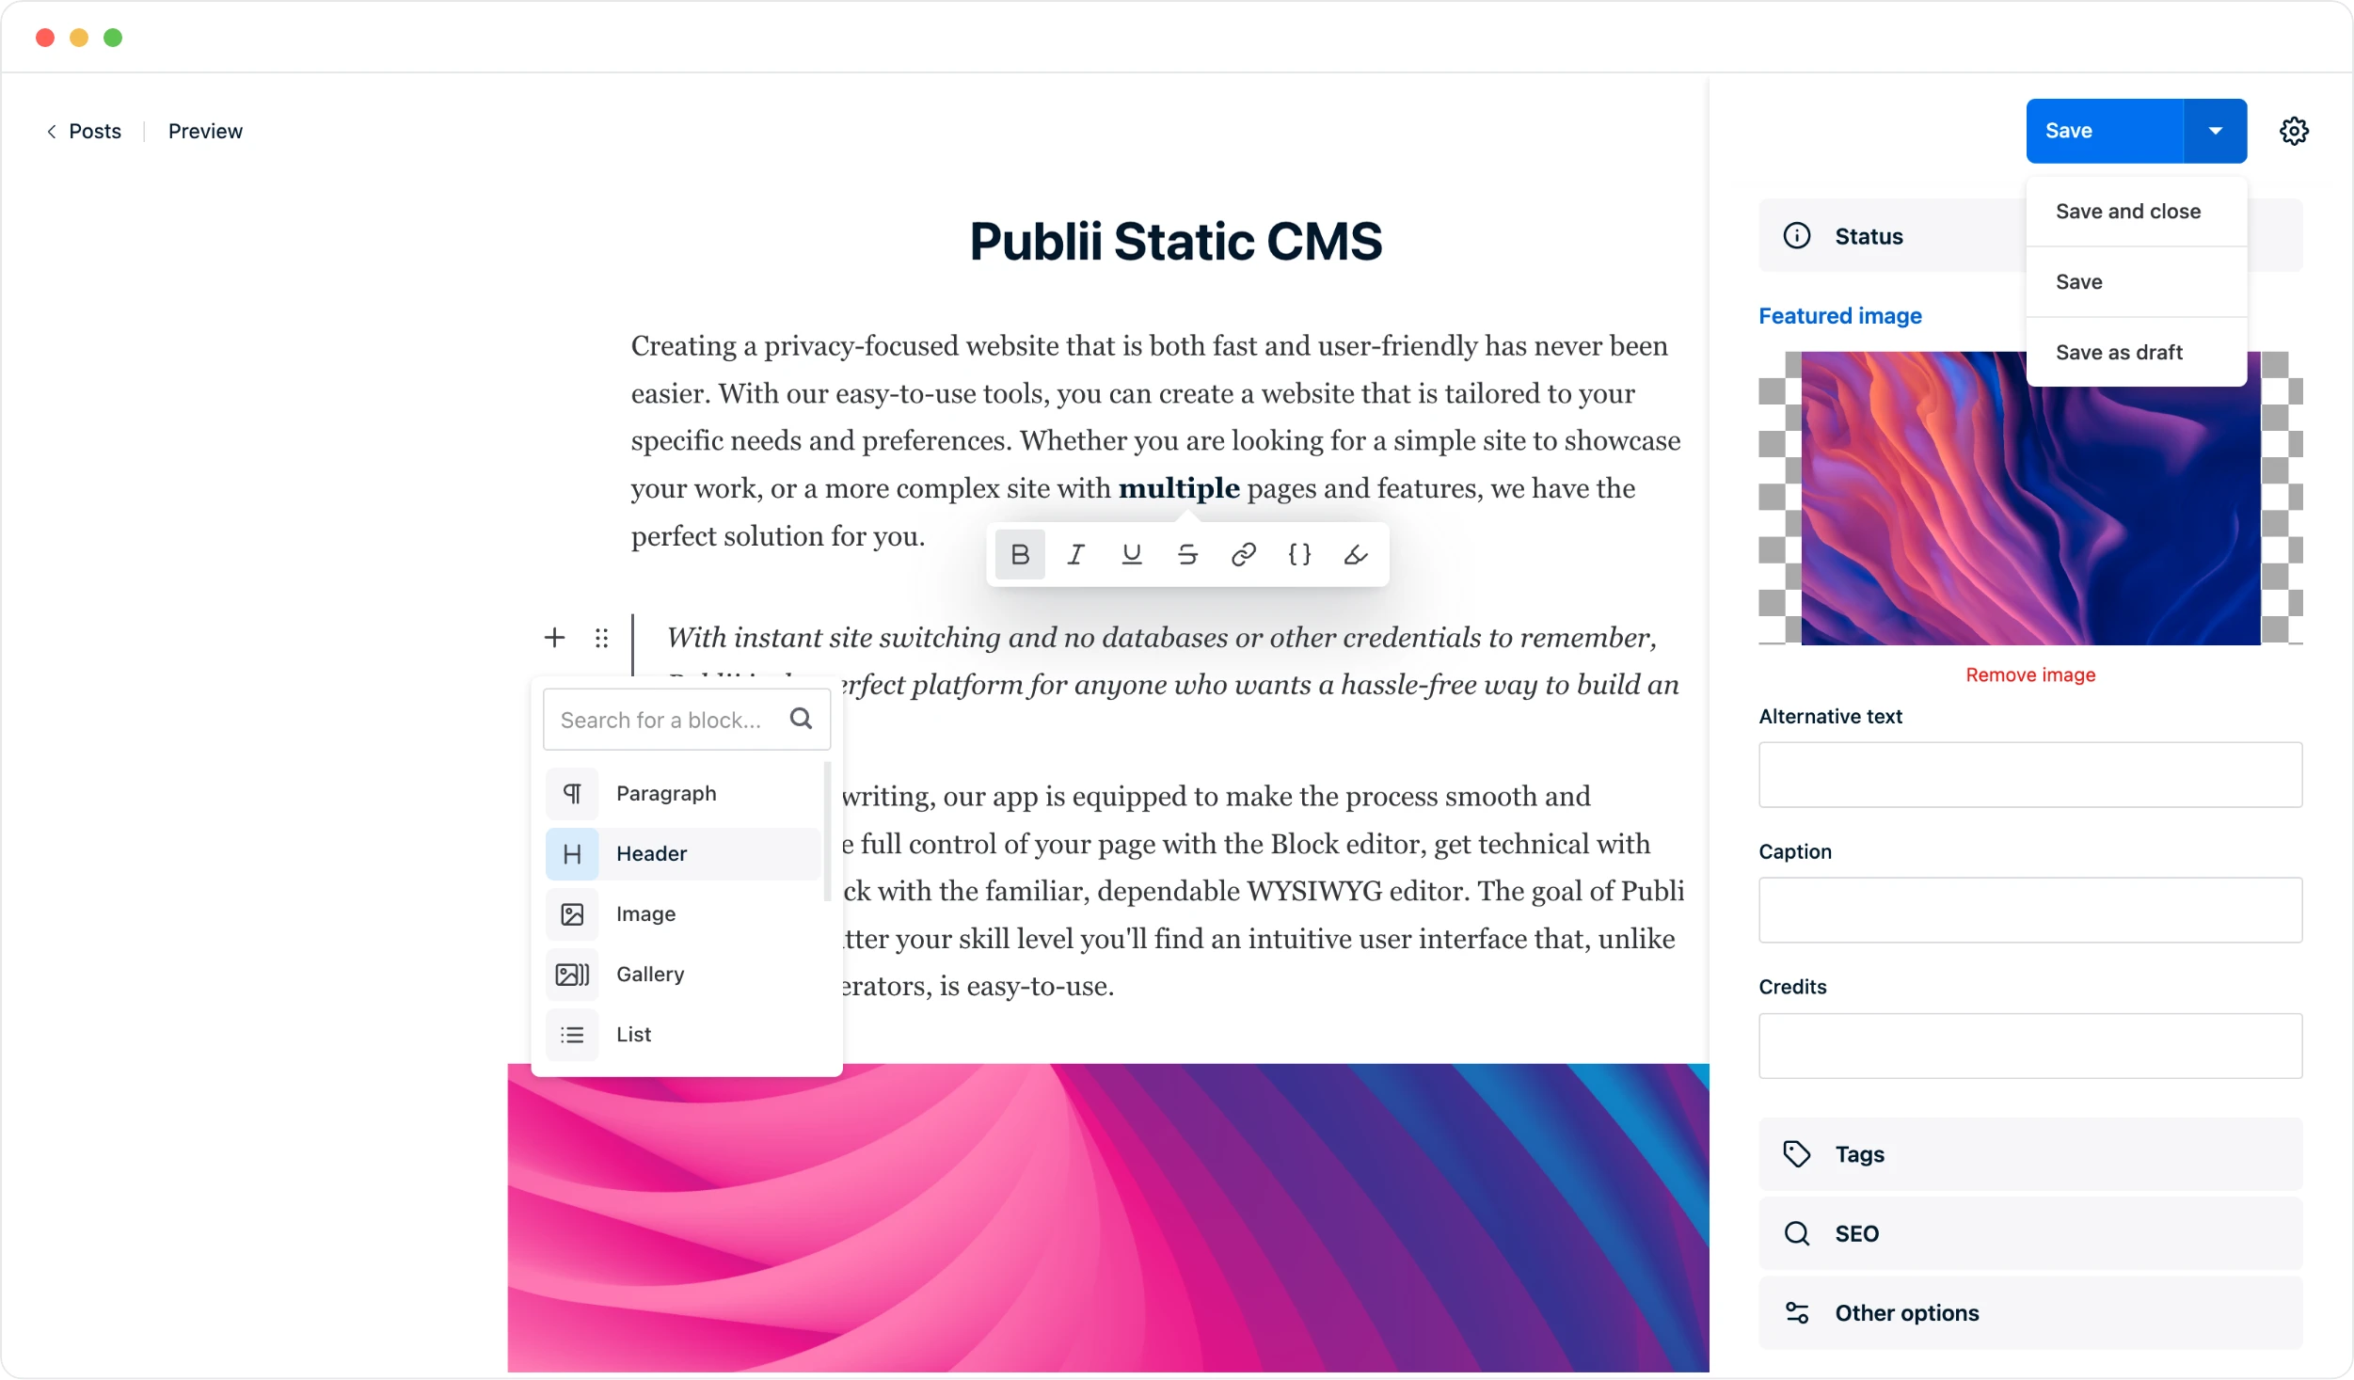2354x1380 pixels.
Task: Select Paragraph block from block menu
Action: [x=665, y=792]
